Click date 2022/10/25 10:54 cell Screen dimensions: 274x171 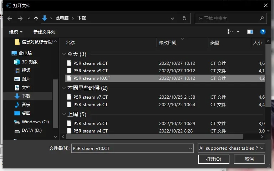coord(177,104)
